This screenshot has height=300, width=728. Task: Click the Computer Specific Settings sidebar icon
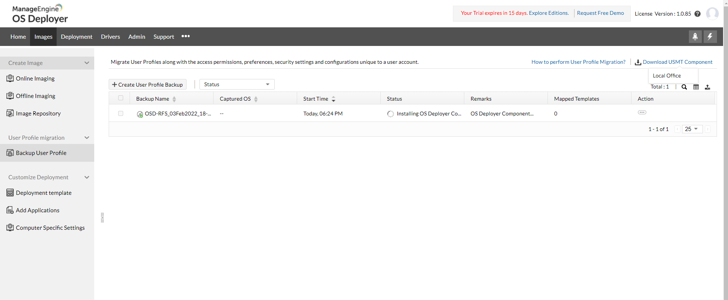(10, 227)
